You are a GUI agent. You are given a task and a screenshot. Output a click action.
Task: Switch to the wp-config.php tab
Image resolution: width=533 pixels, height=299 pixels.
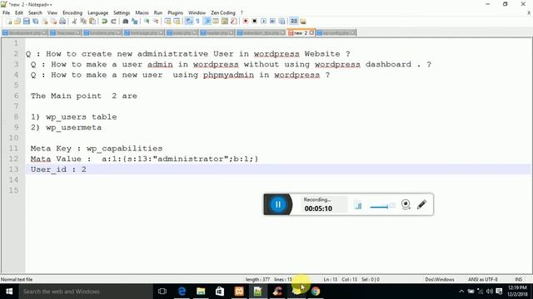tap(336, 33)
